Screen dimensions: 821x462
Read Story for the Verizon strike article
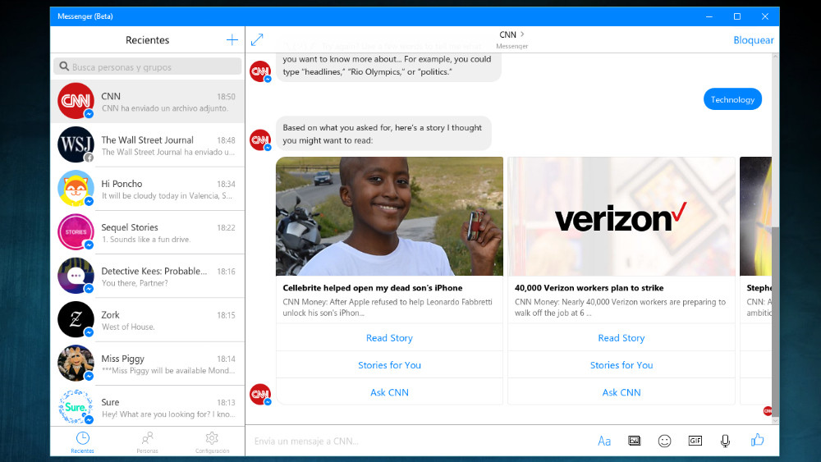(621, 338)
